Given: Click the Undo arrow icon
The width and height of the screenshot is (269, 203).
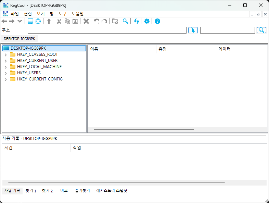Looking at the screenshot, I should pyautogui.click(x=97, y=21).
